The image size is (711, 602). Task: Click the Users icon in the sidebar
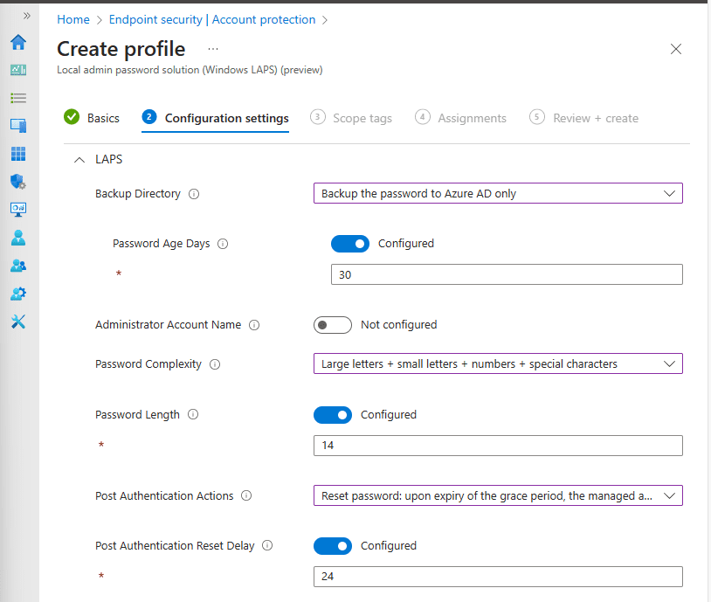click(x=17, y=237)
